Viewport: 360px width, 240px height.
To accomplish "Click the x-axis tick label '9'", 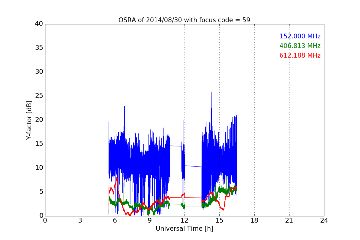I will click(150, 220).
